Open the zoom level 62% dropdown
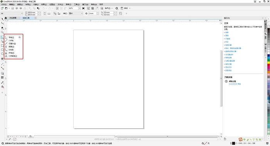The width and height of the screenshot is (270, 146). coord(79,8)
